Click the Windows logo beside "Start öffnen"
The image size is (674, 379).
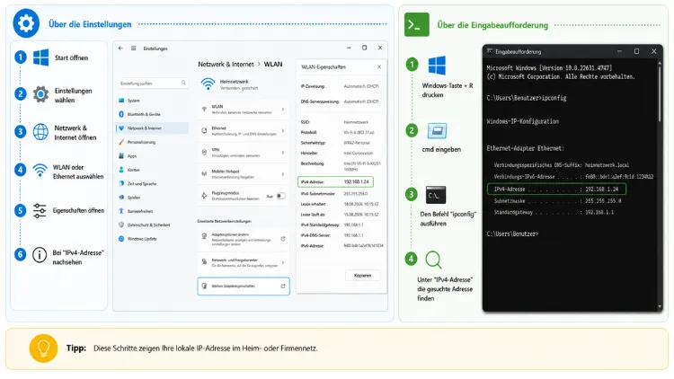click(40, 57)
